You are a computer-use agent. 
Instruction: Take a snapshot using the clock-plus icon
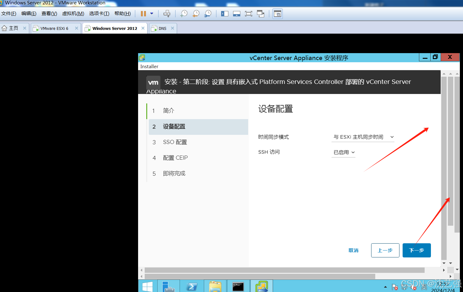184,14
